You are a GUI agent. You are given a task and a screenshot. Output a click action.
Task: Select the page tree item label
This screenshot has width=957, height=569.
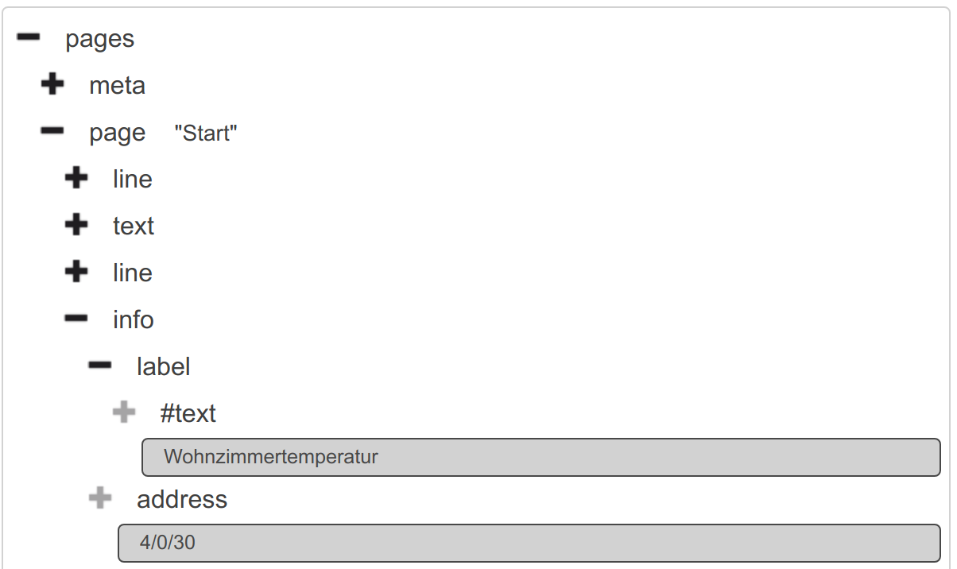[117, 133]
